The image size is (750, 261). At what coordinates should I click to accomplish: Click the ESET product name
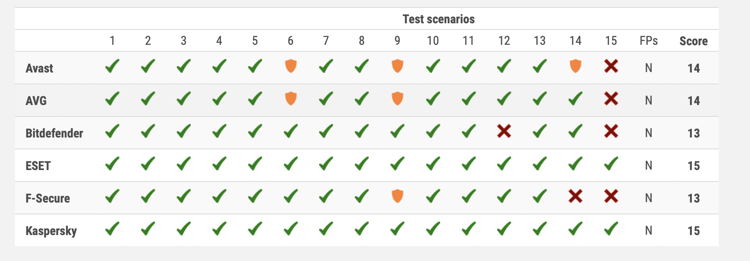[38, 166]
